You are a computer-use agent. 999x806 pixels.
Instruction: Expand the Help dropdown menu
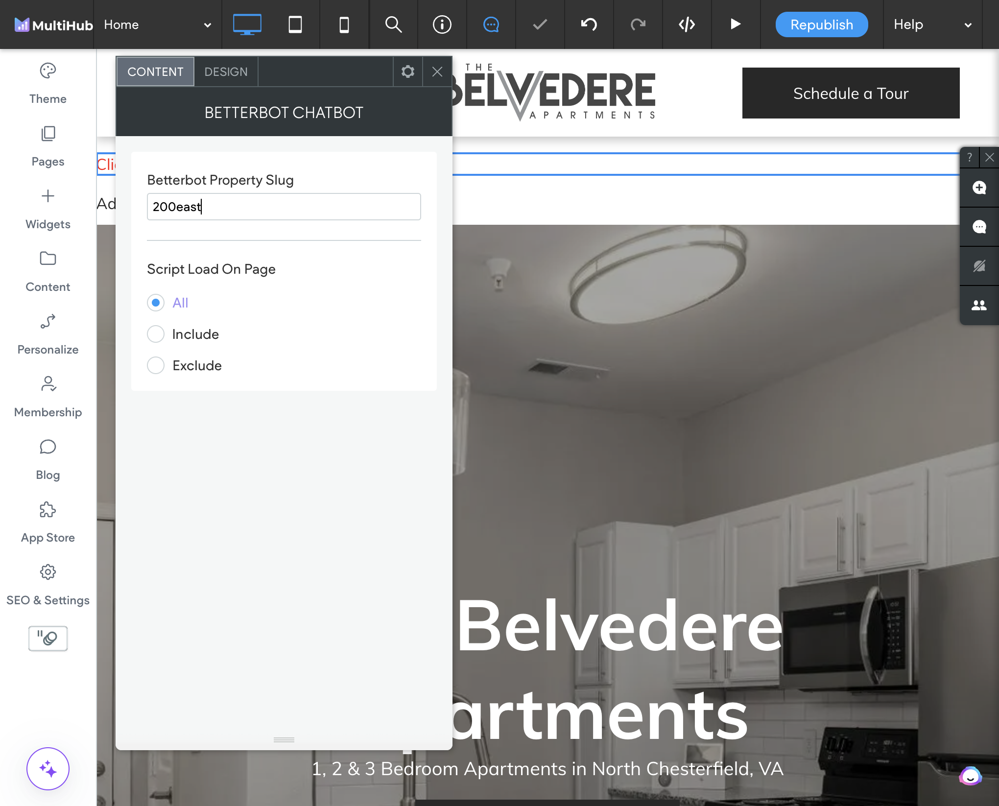click(932, 24)
